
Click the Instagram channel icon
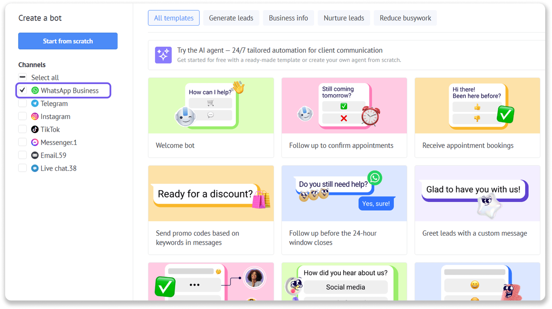pyautogui.click(x=35, y=116)
